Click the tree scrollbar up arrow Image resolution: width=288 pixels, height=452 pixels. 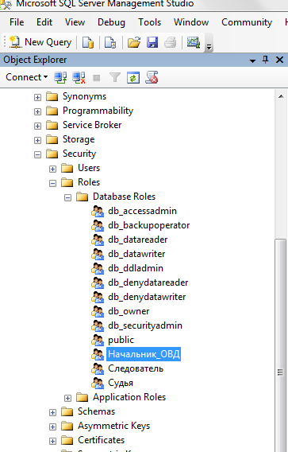(281, 96)
